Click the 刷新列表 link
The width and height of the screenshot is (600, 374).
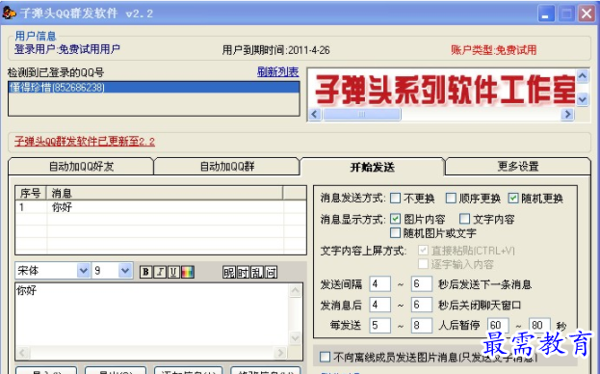click(277, 71)
